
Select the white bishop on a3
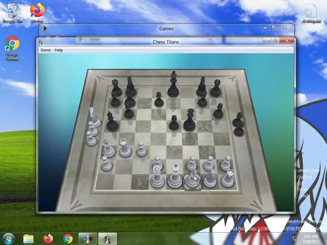tap(108, 148)
